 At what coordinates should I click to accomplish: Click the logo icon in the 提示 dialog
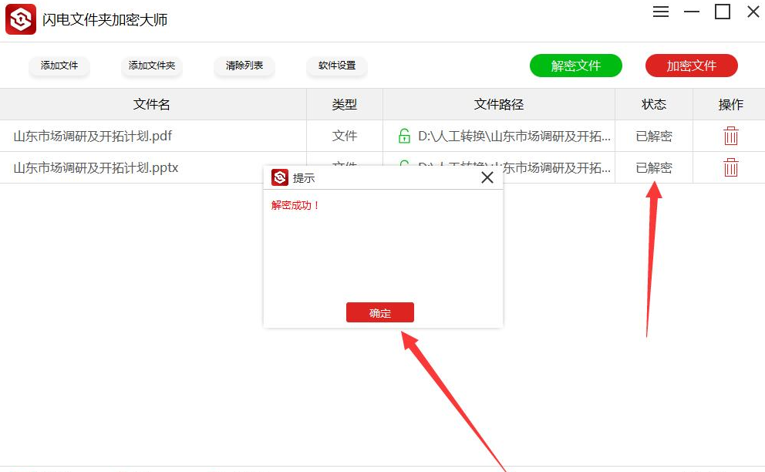click(280, 177)
